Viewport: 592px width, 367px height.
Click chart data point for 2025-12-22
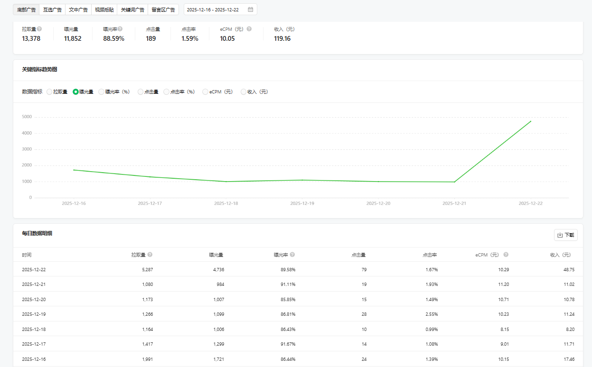(530, 121)
